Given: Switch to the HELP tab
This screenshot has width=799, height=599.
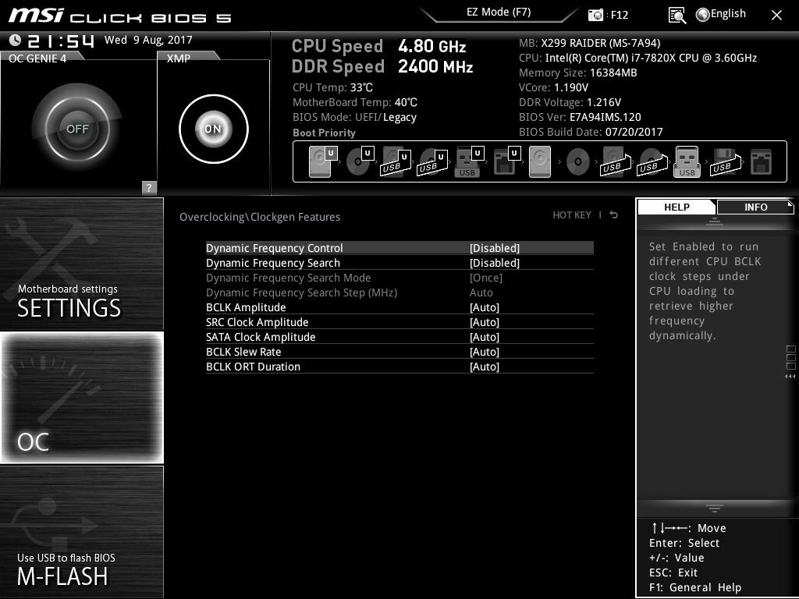Looking at the screenshot, I should click(x=676, y=207).
